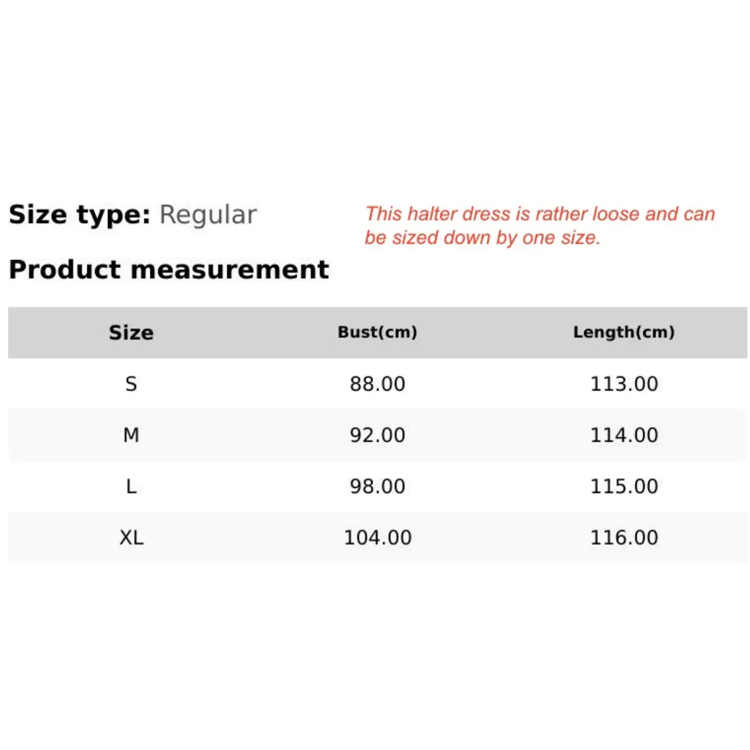Screen dimensions: 750x750
Task: Click the 'Length(cm)' column header
Action: point(624,332)
